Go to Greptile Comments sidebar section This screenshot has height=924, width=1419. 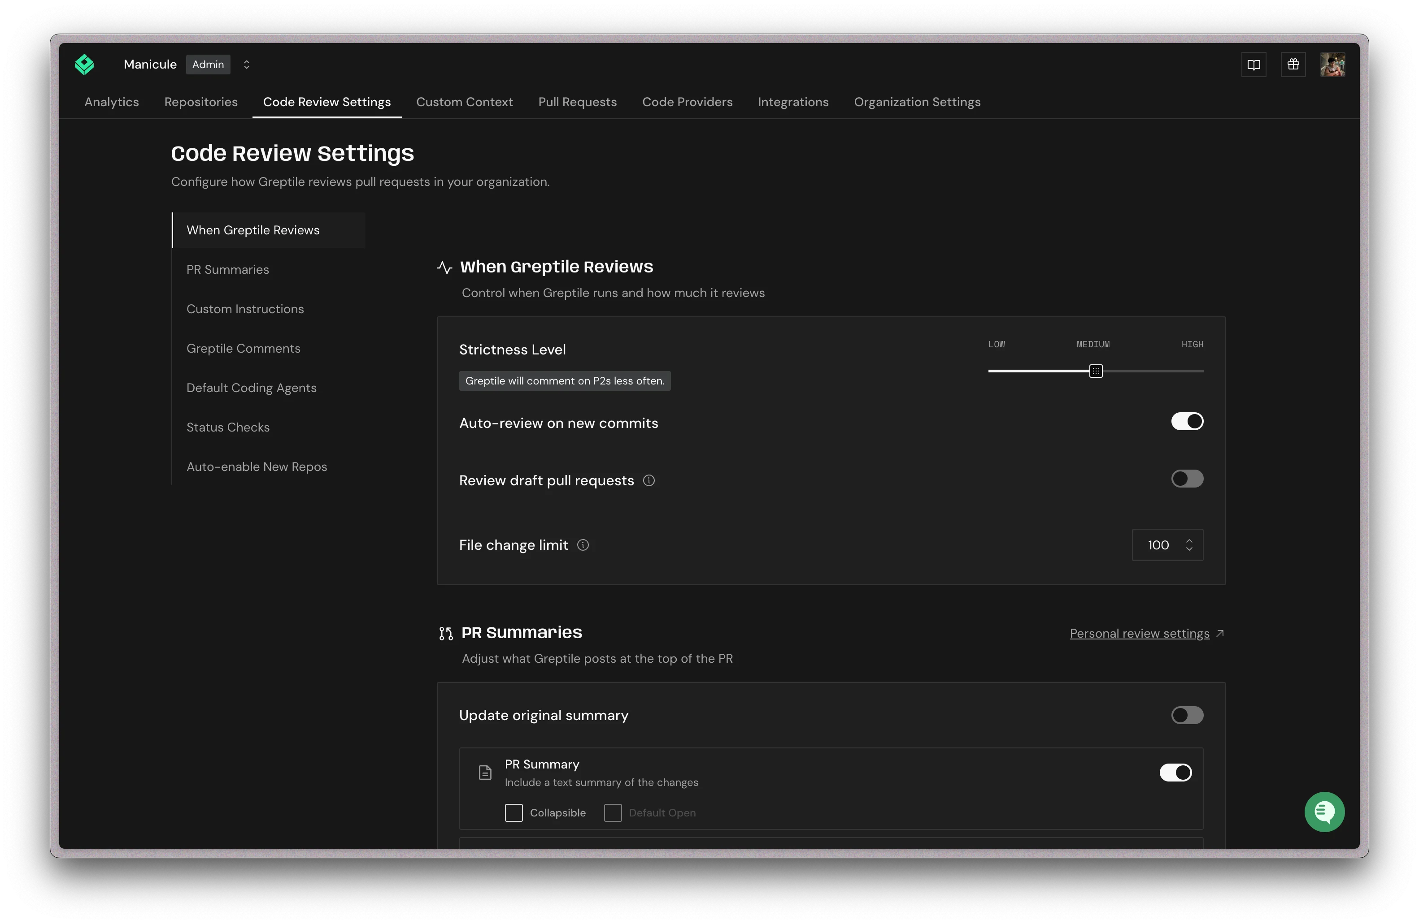(243, 349)
